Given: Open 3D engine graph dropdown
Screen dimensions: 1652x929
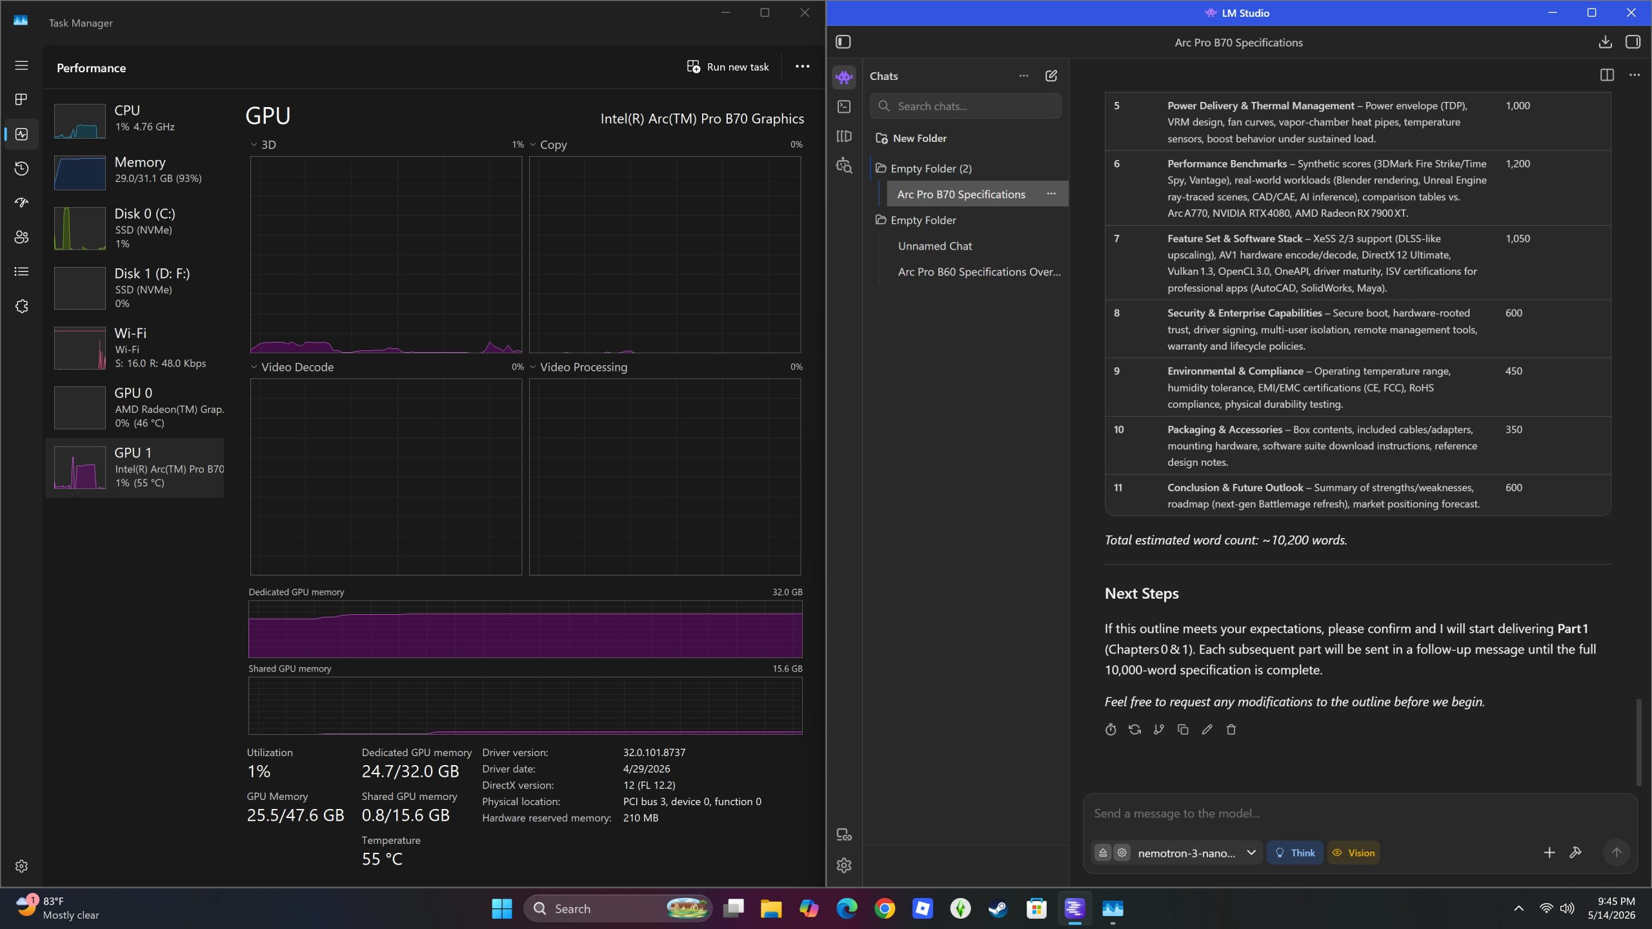Looking at the screenshot, I should coord(263,145).
